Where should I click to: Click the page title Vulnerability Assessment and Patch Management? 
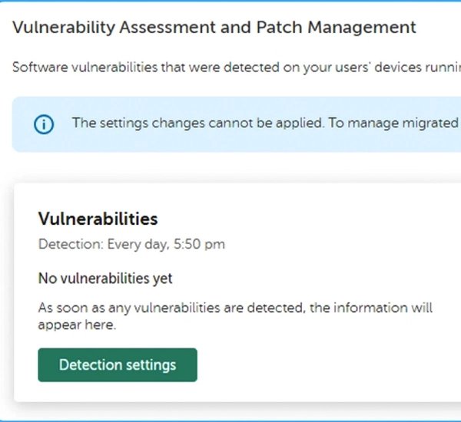click(214, 28)
